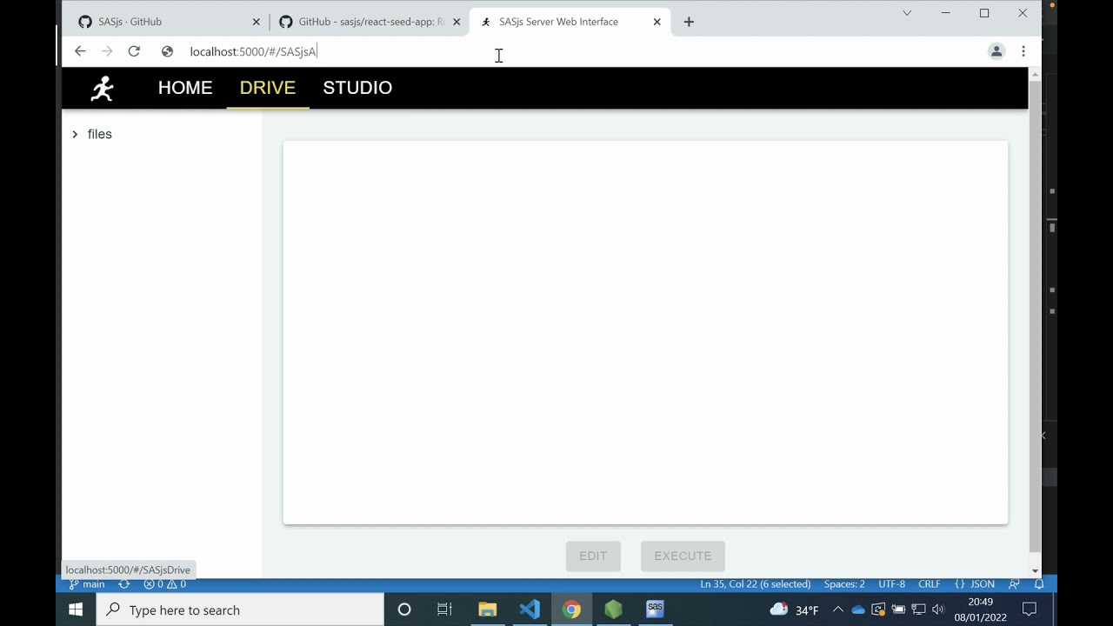The height and width of the screenshot is (626, 1113).
Task: Go forward in browser history
Action: click(107, 51)
